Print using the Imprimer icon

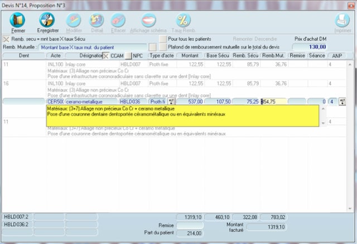click(x=342, y=20)
